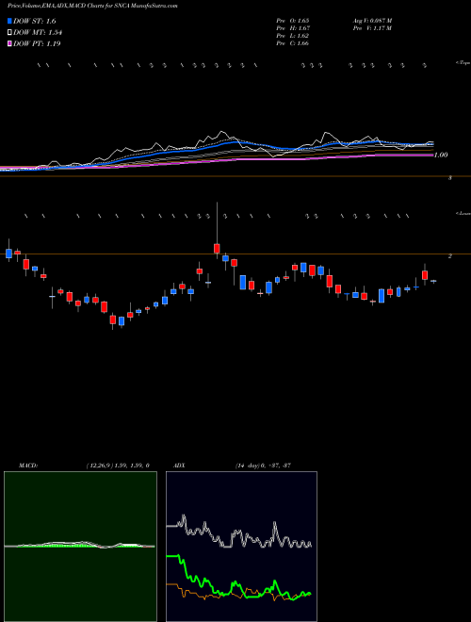This screenshot has height=622, width=471.
Task: Click the 1.00 price label on EMA chart
Action: (x=441, y=155)
